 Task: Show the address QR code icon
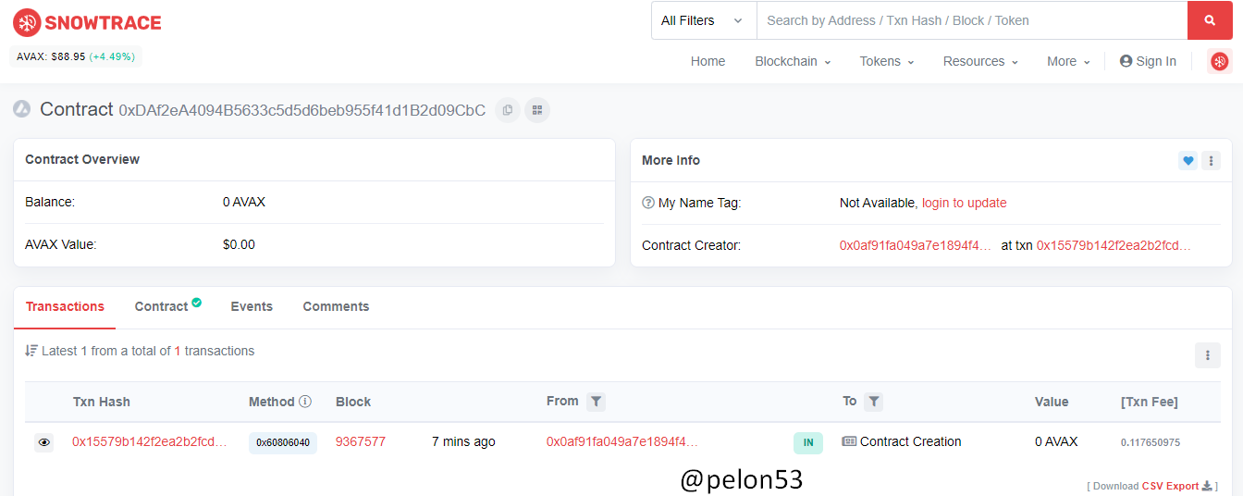[x=537, y=110]
